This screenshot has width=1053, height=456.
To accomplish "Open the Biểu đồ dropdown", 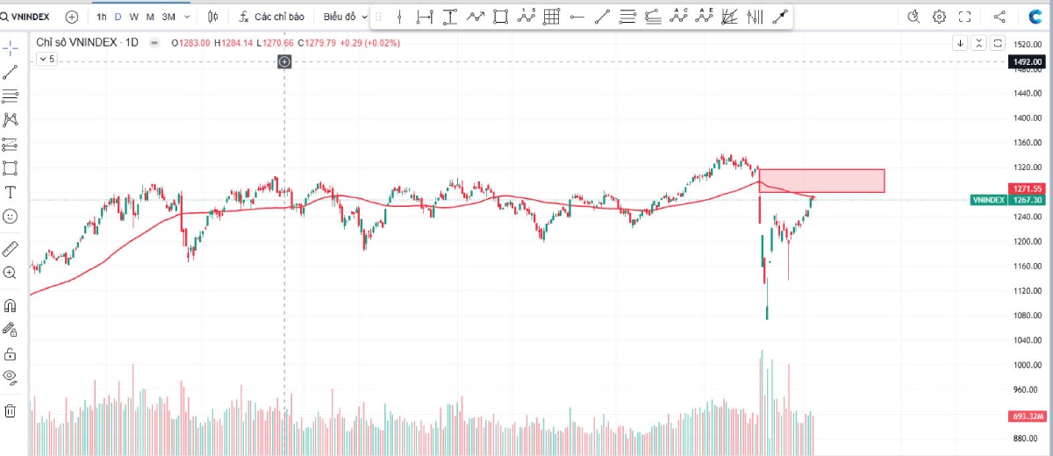I will coord(345,17).
